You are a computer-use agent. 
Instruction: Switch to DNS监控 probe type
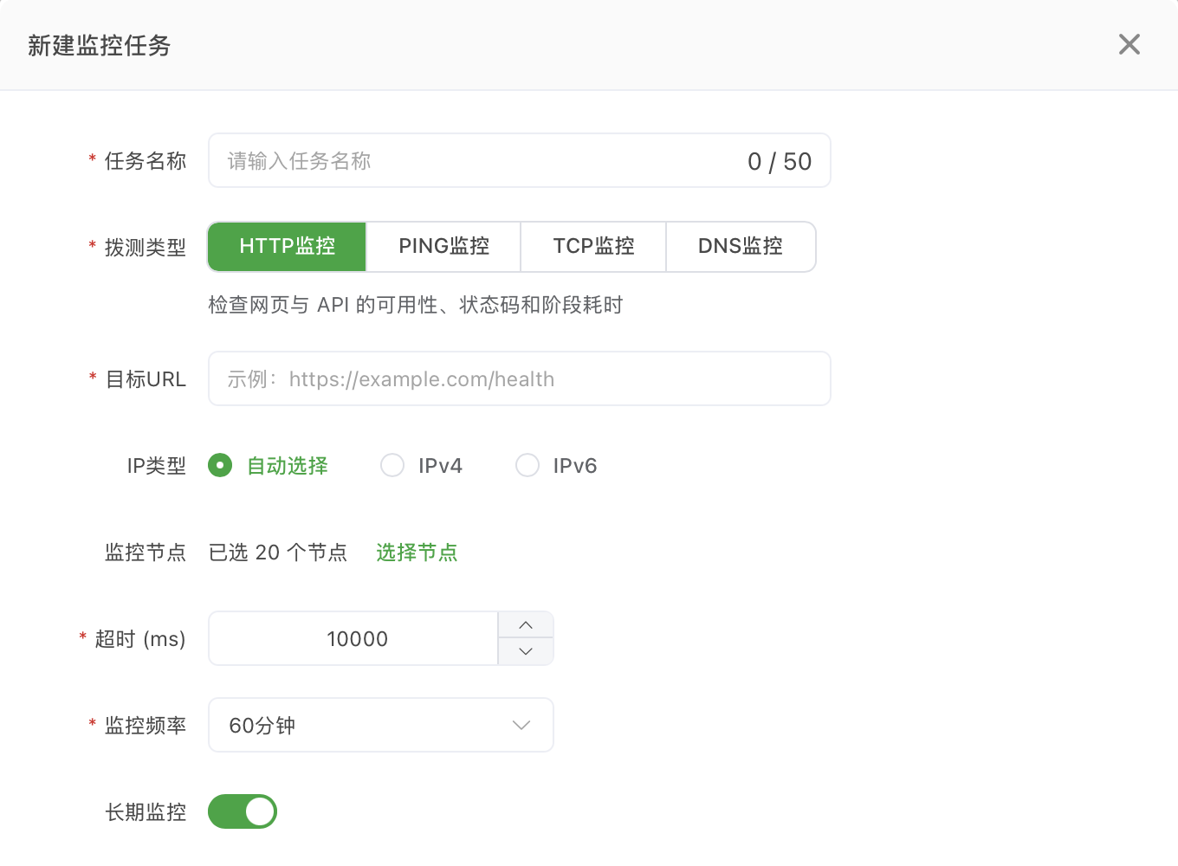click(x=741, y=247)
